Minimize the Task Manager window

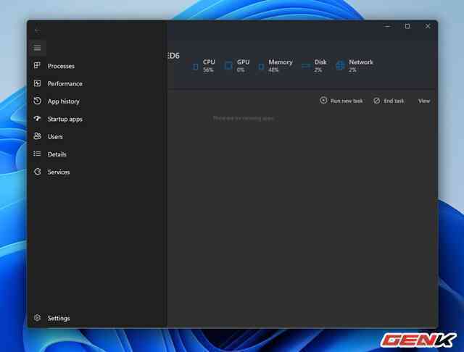point(388,26)
